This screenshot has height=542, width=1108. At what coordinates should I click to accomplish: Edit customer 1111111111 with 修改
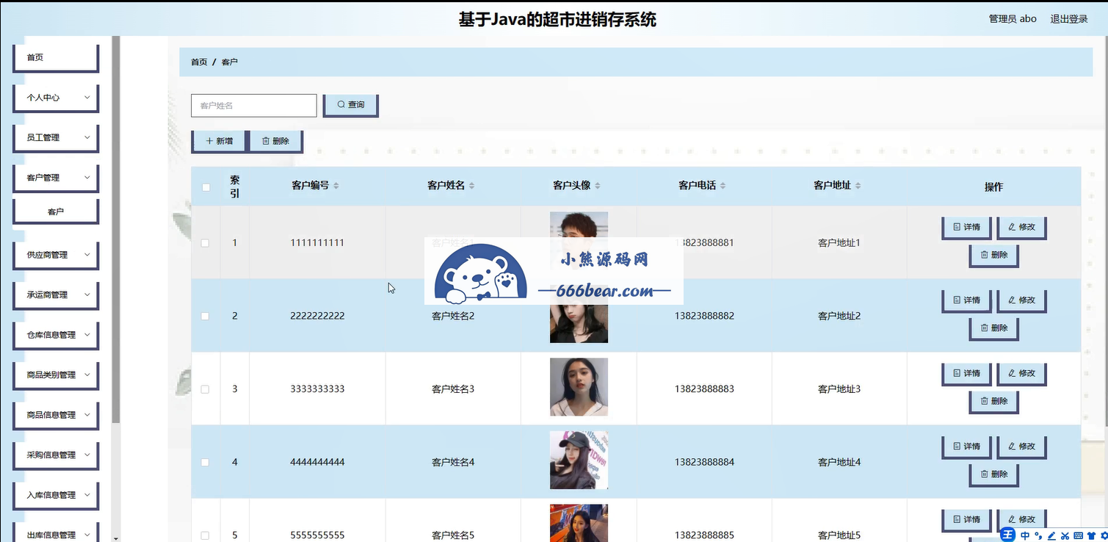(1021, 228)
